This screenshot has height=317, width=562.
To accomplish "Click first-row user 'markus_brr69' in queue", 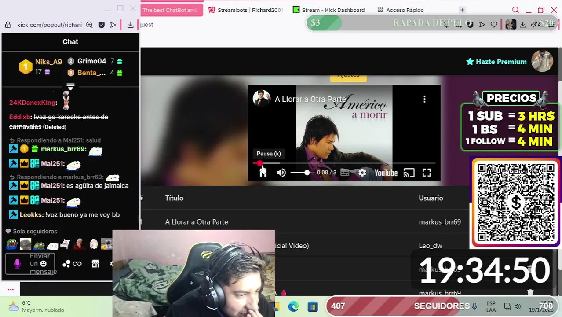I will coord(440,222).
